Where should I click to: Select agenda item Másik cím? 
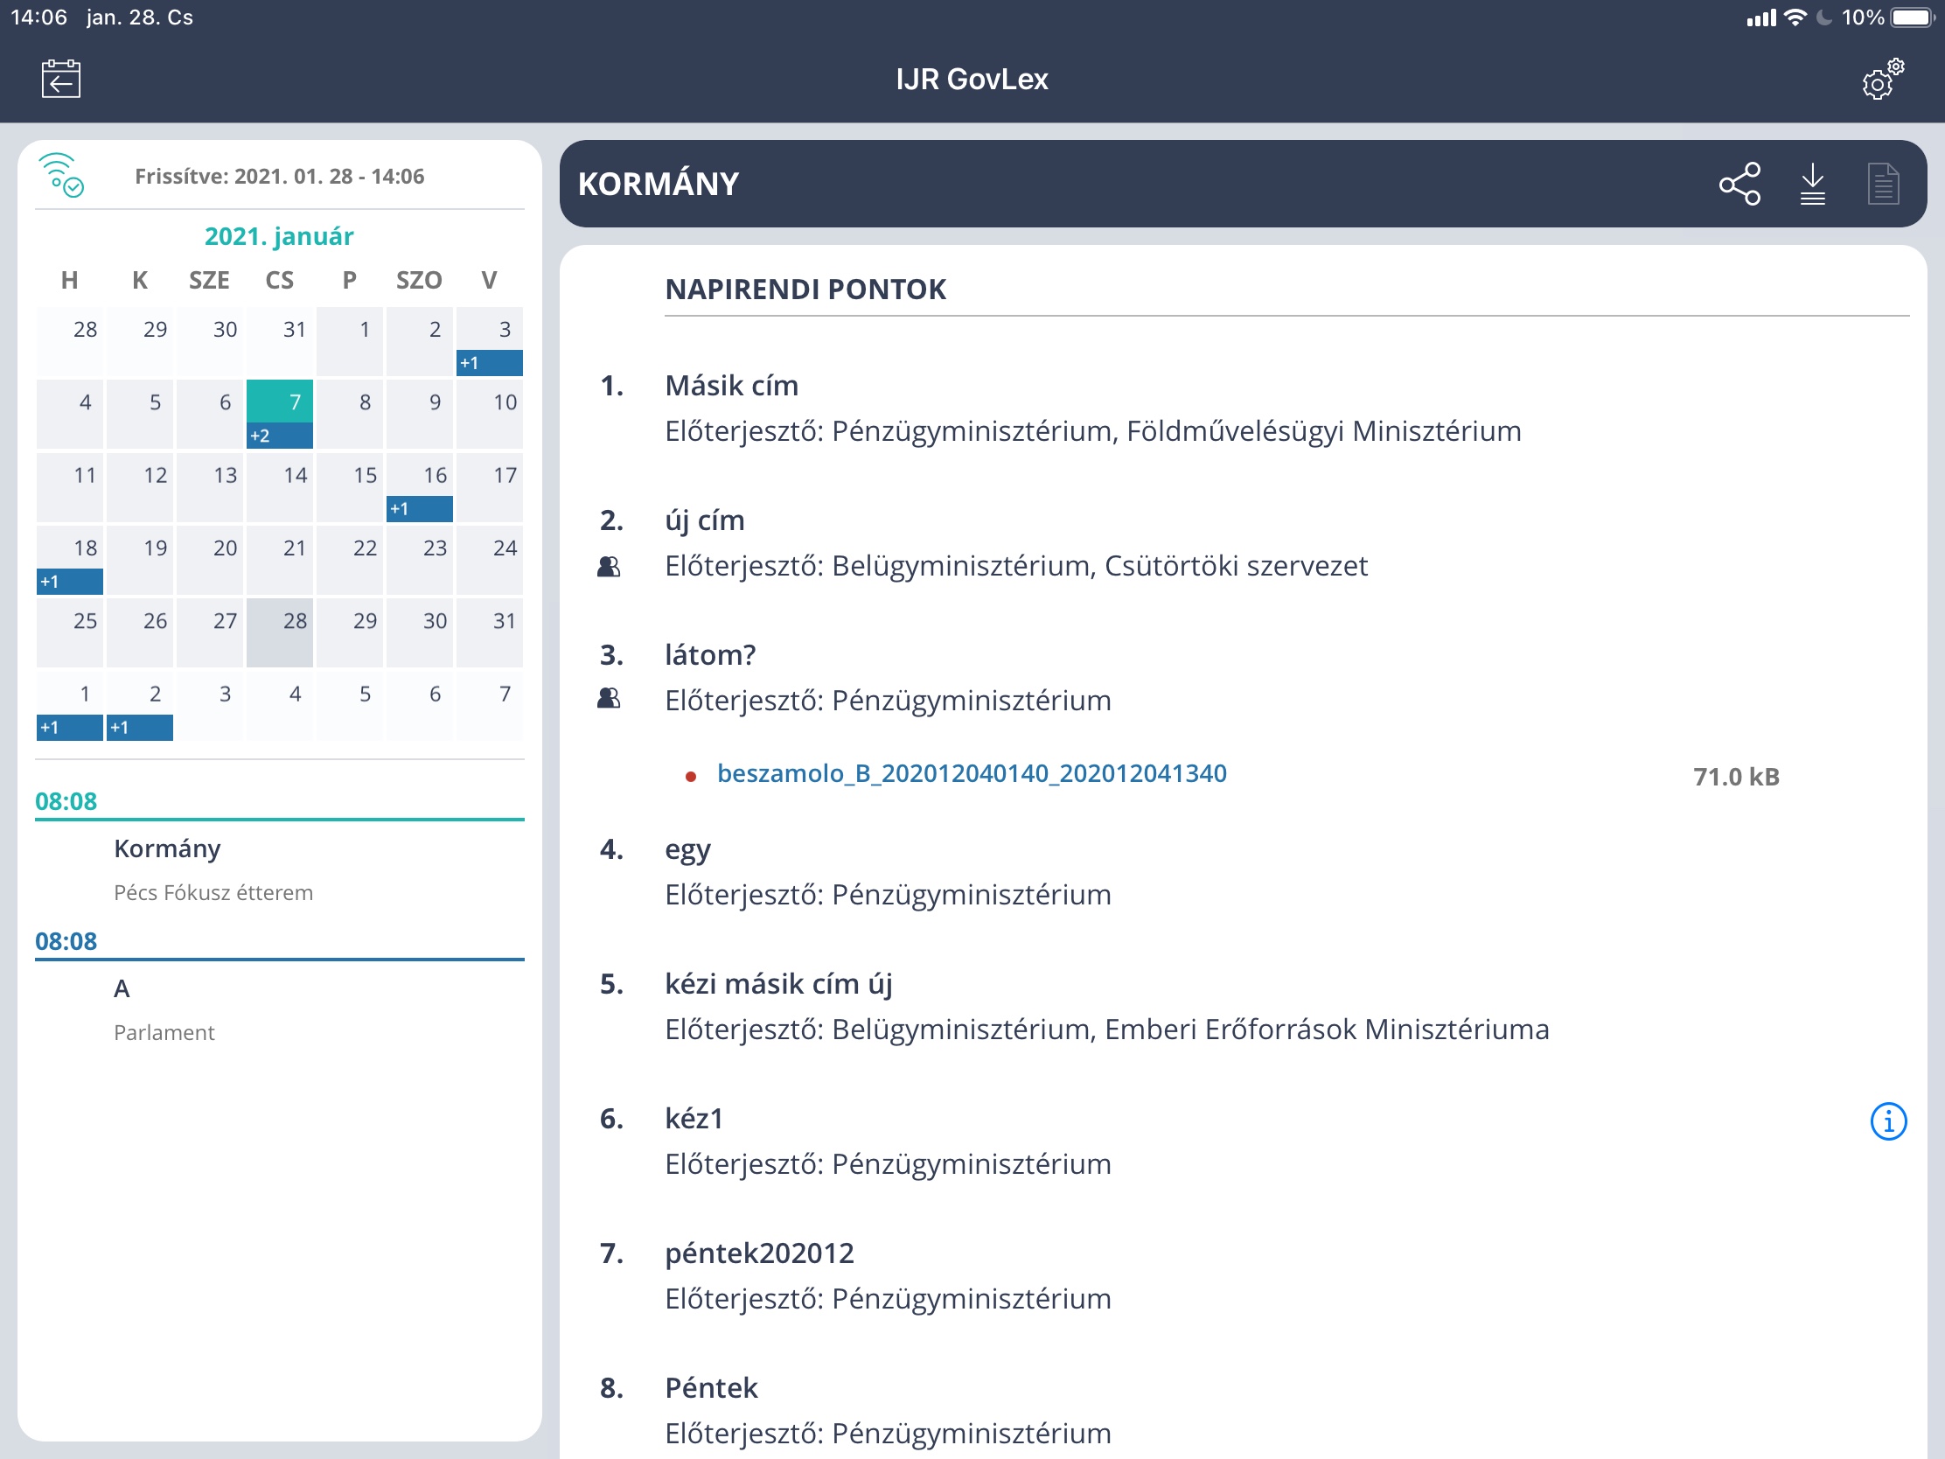click(732, 386)
